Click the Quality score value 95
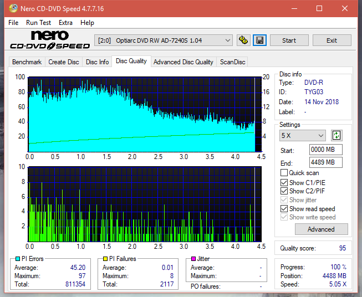Viewport: 362px width, 297px height. coord(343,248)
